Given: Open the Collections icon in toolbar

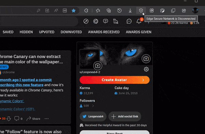Looking at the screenshot, I should pyautogui.click(x=109, y=11).
